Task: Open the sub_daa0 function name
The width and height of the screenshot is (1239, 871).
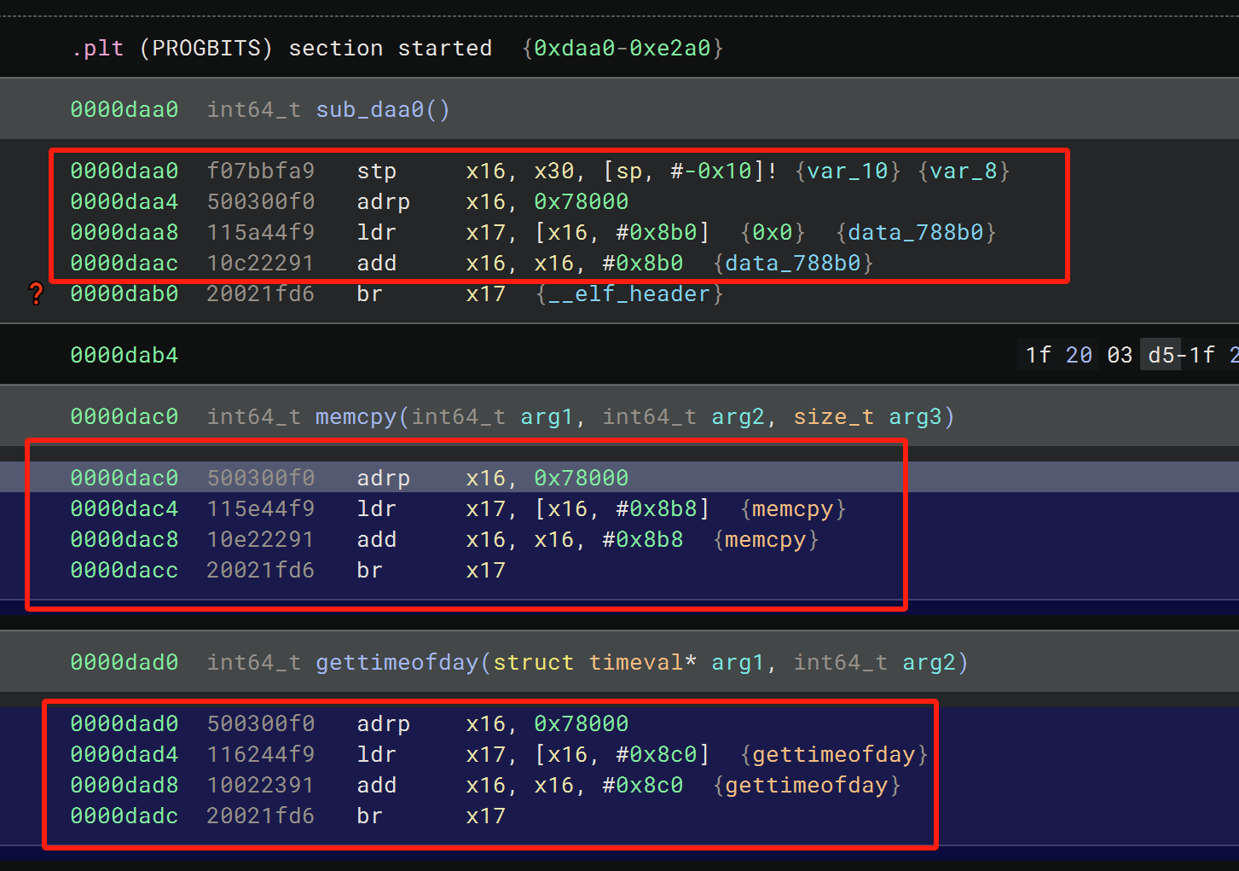Action: tap(370, 109)
